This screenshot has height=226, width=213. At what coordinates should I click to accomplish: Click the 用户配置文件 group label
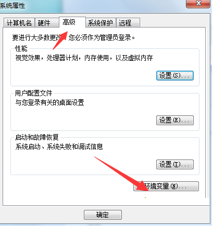[33, 93]
